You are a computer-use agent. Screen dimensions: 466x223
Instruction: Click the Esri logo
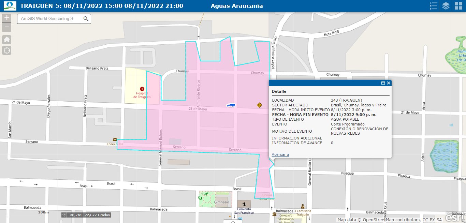456,217
